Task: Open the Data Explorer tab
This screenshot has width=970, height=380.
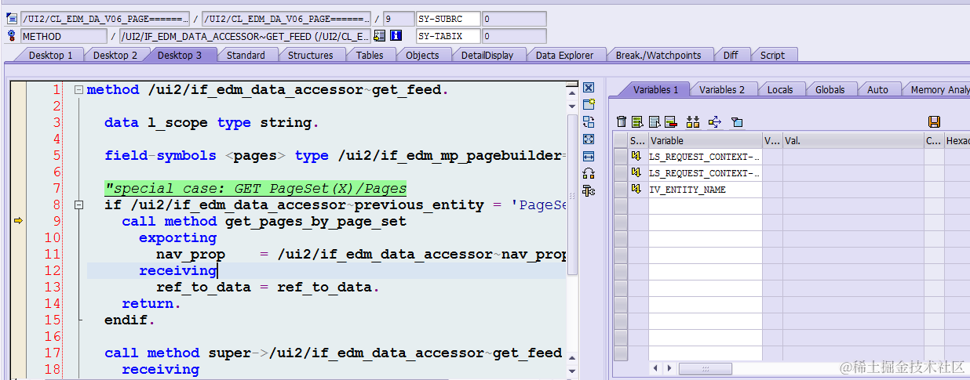Action: pos(565,55)
